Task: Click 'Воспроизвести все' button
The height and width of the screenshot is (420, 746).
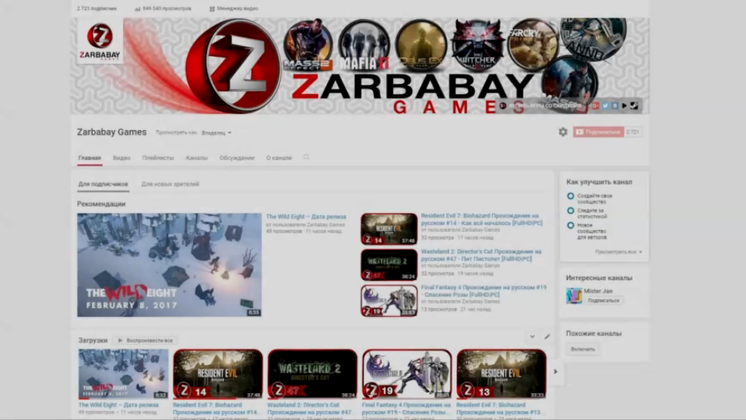Action: [x=145, y=340]
